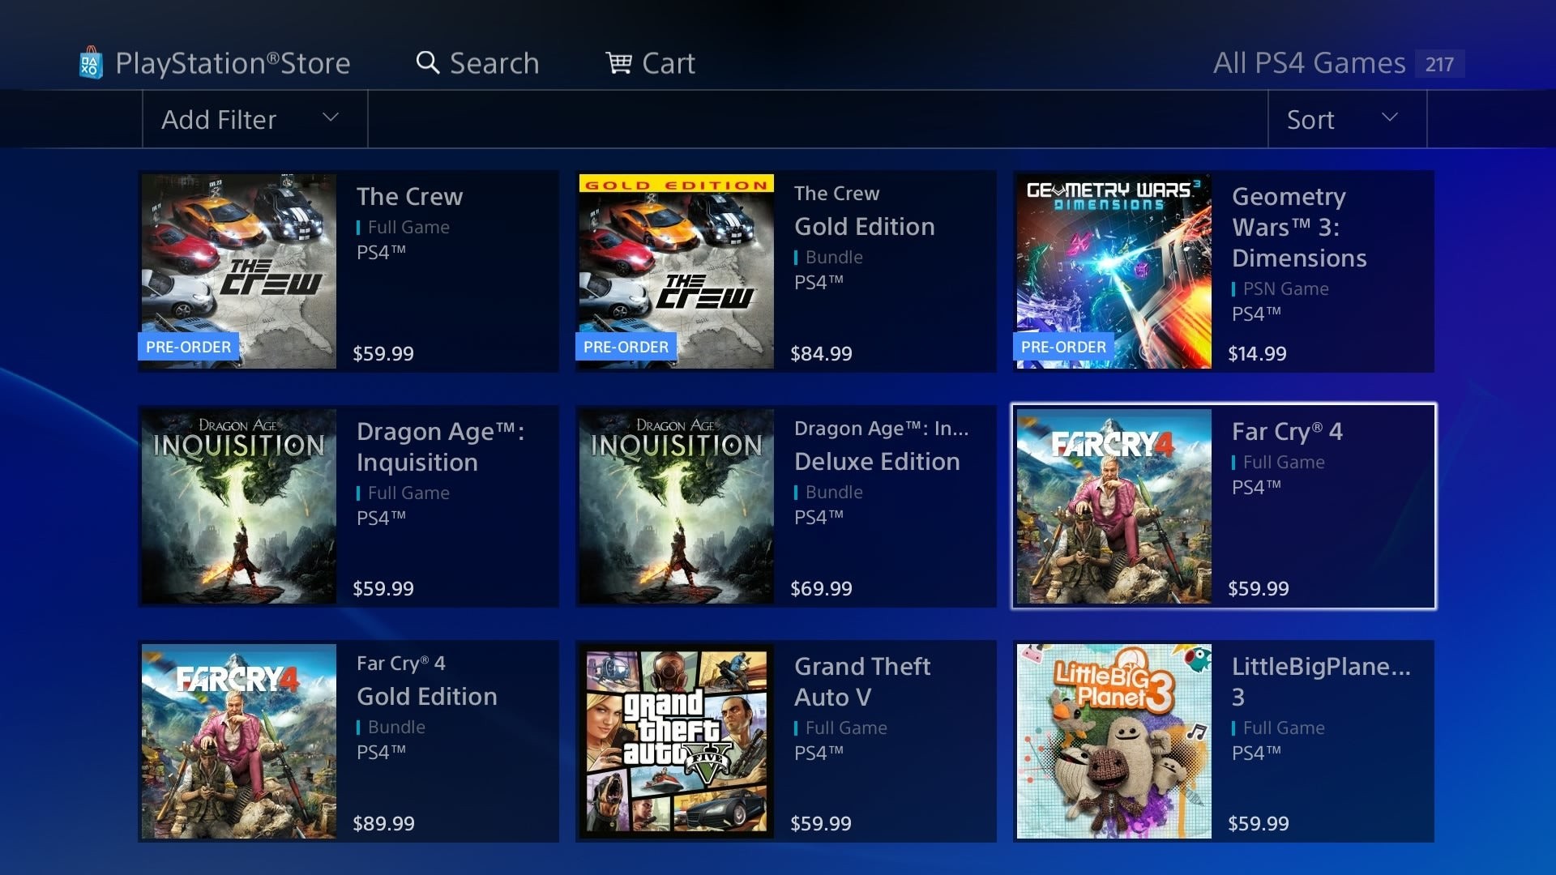Open The Crew Gold Edition cover art
The image size is (1556, 875).
tap(677, 271)
